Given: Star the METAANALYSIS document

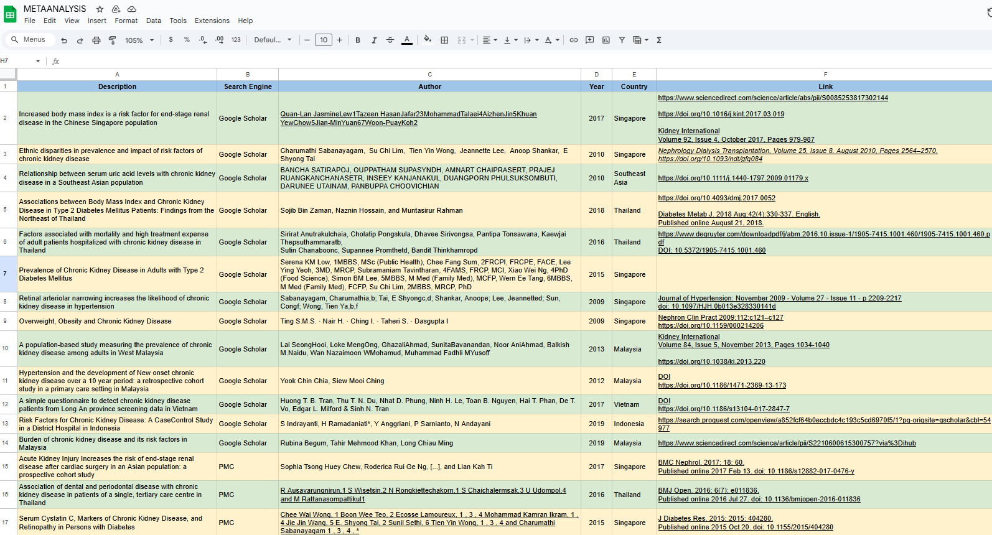Looking at the screenshot, I should [x=100, y=9].
